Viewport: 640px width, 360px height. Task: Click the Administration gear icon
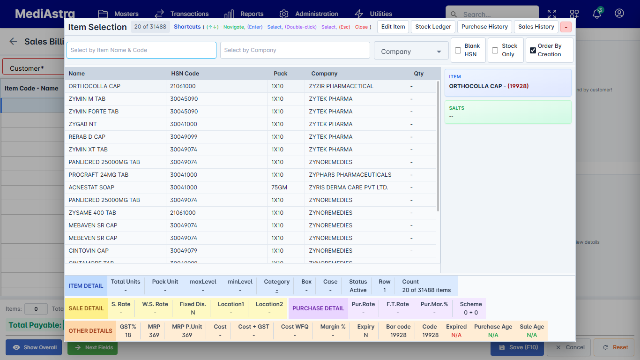[x=283, y=14]
